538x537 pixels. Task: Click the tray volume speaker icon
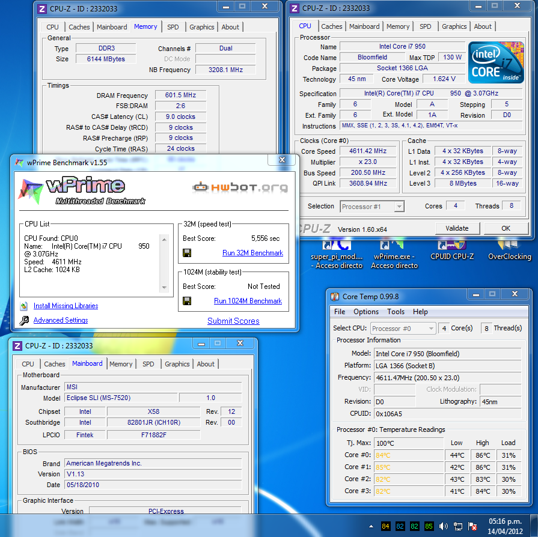pyautogui.click(x=443, y=526)
